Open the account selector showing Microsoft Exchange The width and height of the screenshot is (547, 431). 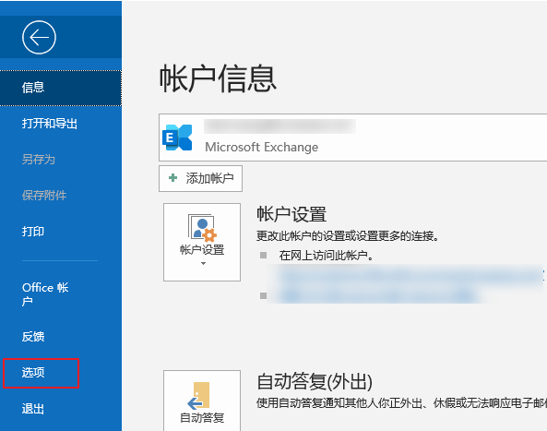point(352,138)
